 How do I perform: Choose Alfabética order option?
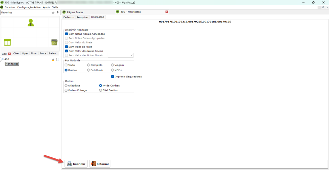(x=66, y=85)
